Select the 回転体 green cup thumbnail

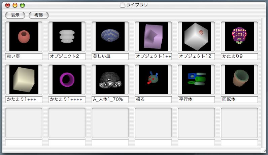[x=239, y=80]
